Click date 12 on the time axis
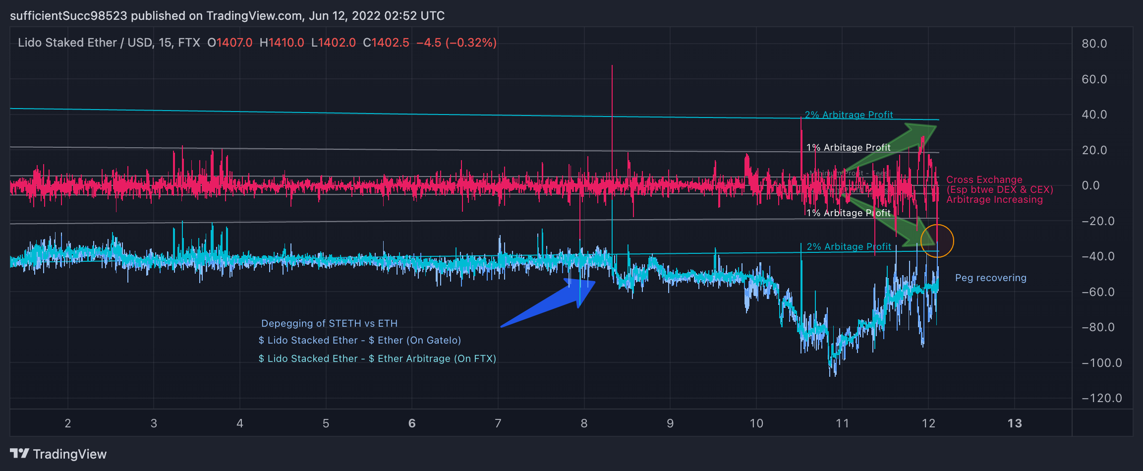This screenshot has width=1143, height=471. point(928,423)
